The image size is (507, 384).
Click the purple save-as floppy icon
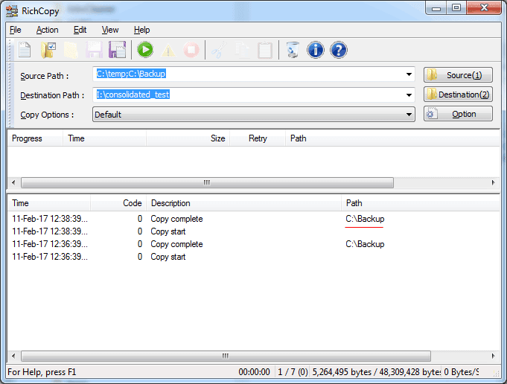click(118, 50)
